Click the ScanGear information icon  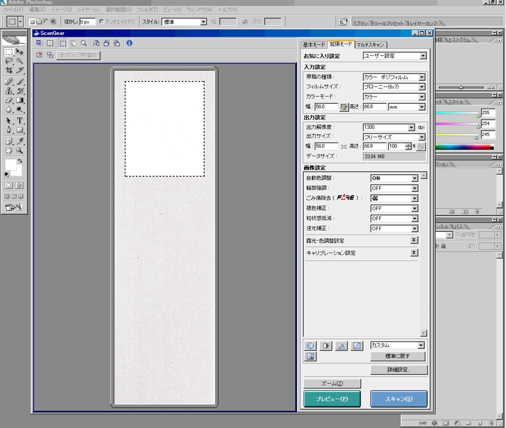pyautogui.click(x=129, y=43)
